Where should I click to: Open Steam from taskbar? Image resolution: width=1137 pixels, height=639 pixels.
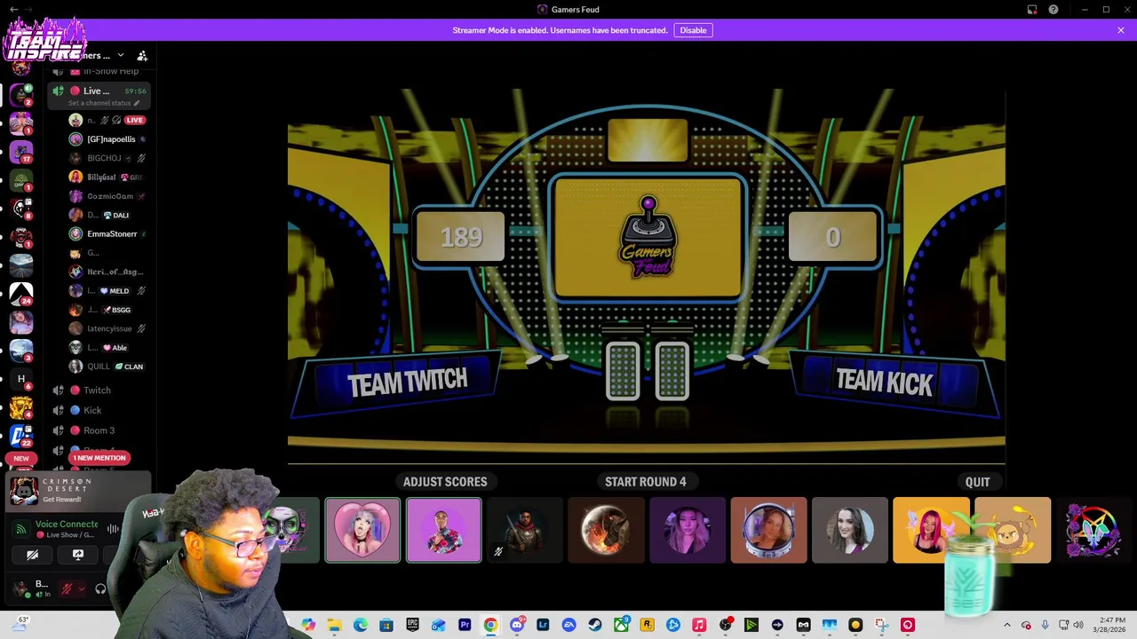point(595,625)
